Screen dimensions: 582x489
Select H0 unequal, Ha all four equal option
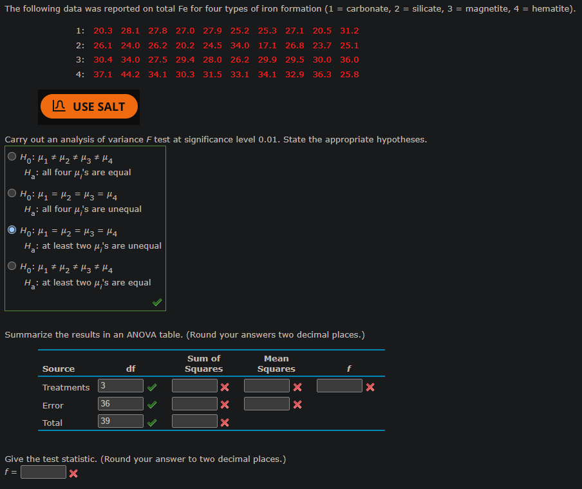coord(12,157)
